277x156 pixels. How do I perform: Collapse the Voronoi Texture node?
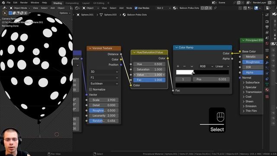[x=90, y=48]
